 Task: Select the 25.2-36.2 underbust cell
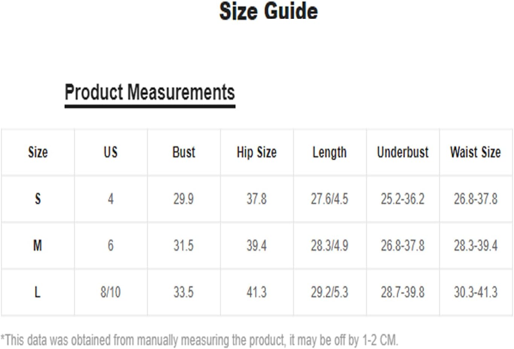tap(402, 199)
